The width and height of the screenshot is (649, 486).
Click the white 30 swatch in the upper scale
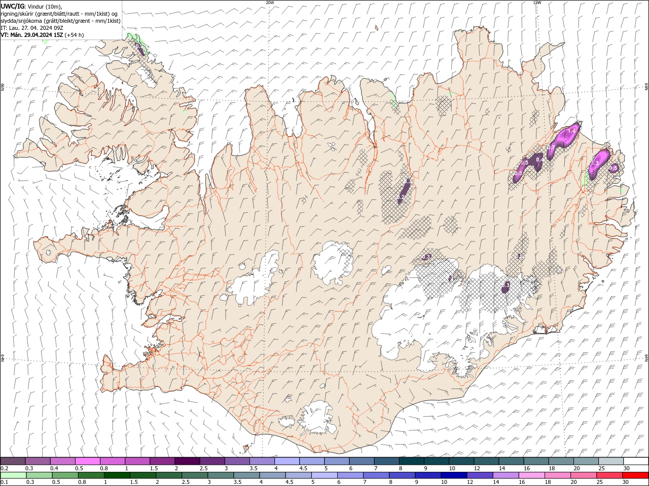point(635,461)
